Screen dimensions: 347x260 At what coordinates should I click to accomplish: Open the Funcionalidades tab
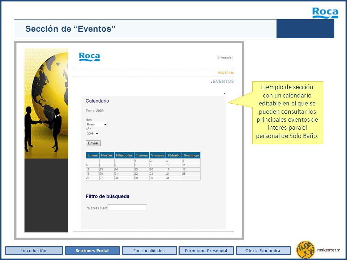[x=149, y=251]
